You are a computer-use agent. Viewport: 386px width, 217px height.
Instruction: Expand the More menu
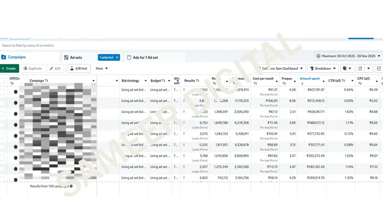click(x=101, y=69)
